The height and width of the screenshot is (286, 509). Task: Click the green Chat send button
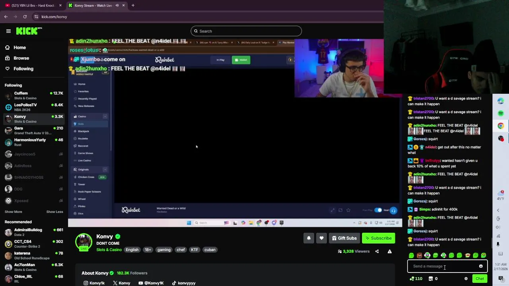pos(480,278)
